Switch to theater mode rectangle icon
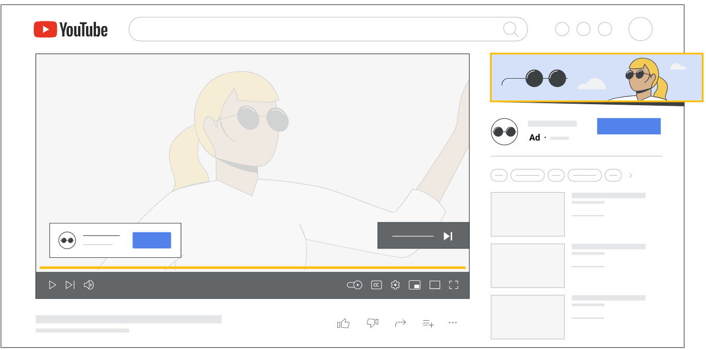Screen dimensions: 706x350 coord(435,285)
